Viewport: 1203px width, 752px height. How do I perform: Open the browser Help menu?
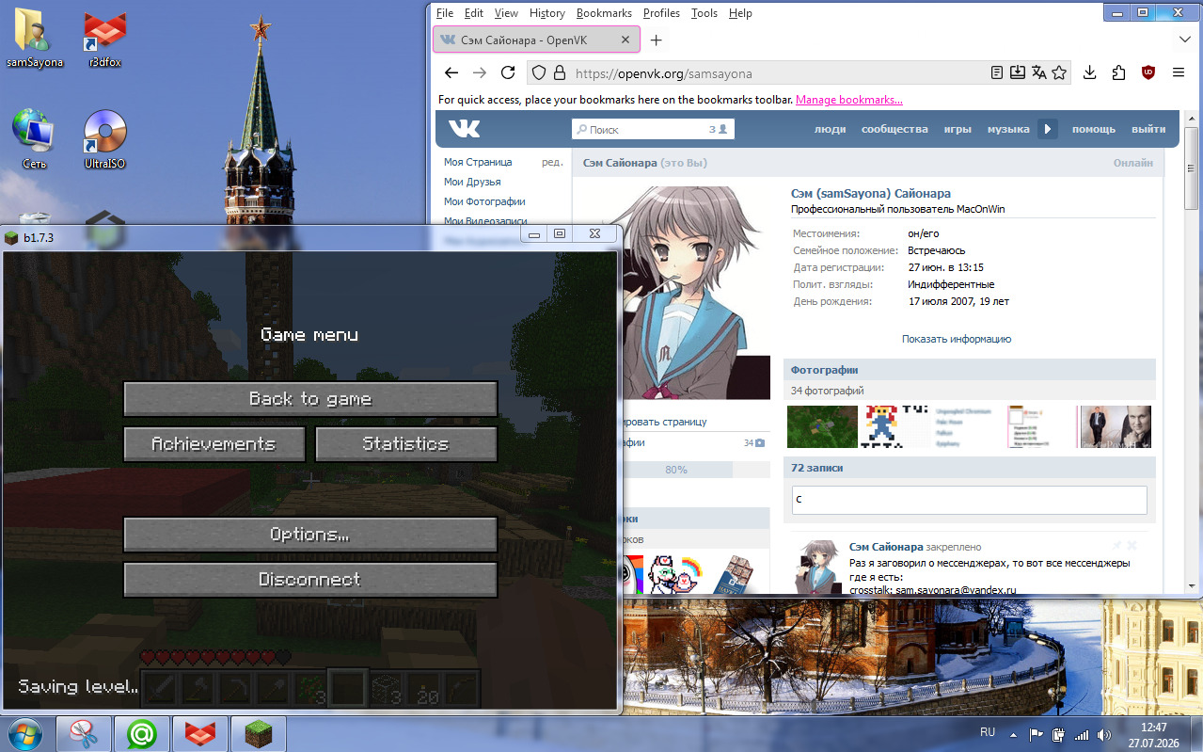click(740, 13)
